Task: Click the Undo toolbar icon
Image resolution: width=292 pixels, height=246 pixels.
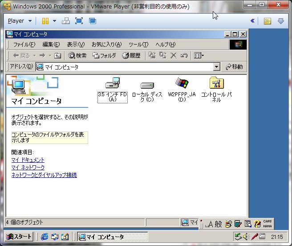Action: click(184, 55)
